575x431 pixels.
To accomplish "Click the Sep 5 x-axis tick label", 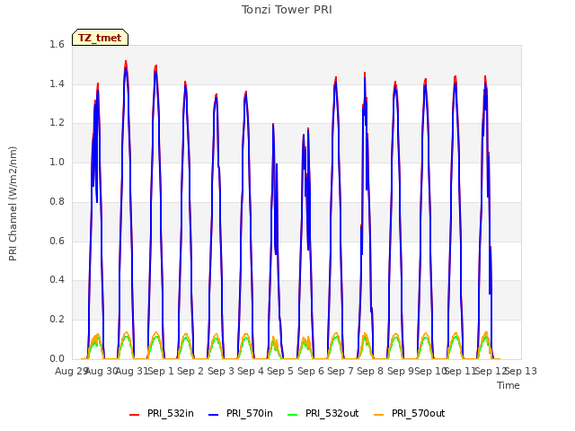I will tap(280, 371).
